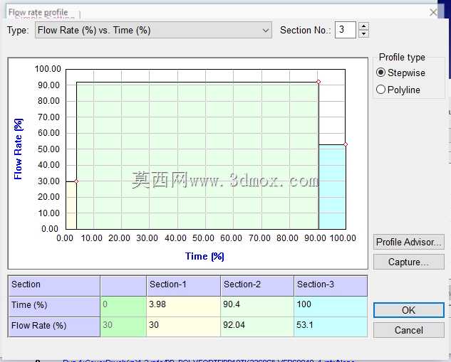Confirm with the OK button
Image resolution: width=451 pixels, height=362 pixels.
(409, 310)
